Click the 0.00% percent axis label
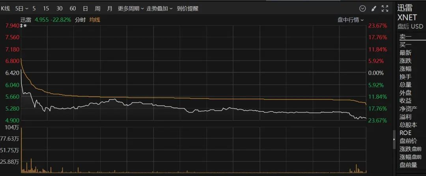426x176 pixels. (x=376, y=73)
